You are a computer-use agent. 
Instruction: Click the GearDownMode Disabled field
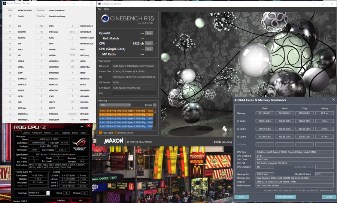point(41,10)
